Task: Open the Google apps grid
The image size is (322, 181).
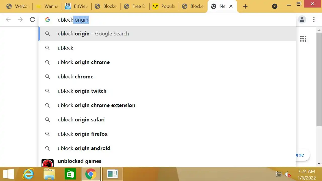Action: coord(303,39)
